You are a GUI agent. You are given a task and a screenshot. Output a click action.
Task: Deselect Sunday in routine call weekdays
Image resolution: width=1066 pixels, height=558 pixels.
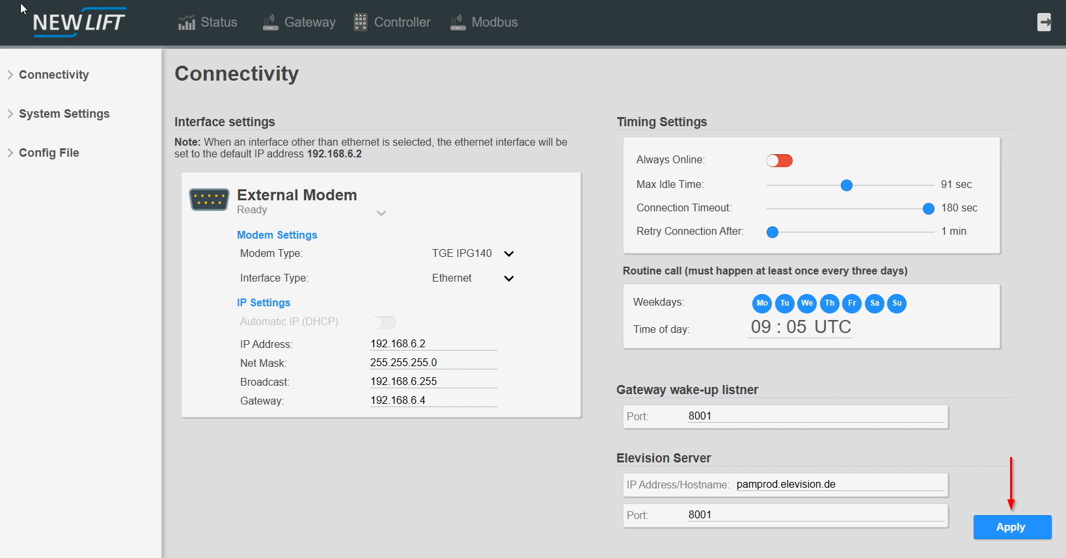coord(897,303)
